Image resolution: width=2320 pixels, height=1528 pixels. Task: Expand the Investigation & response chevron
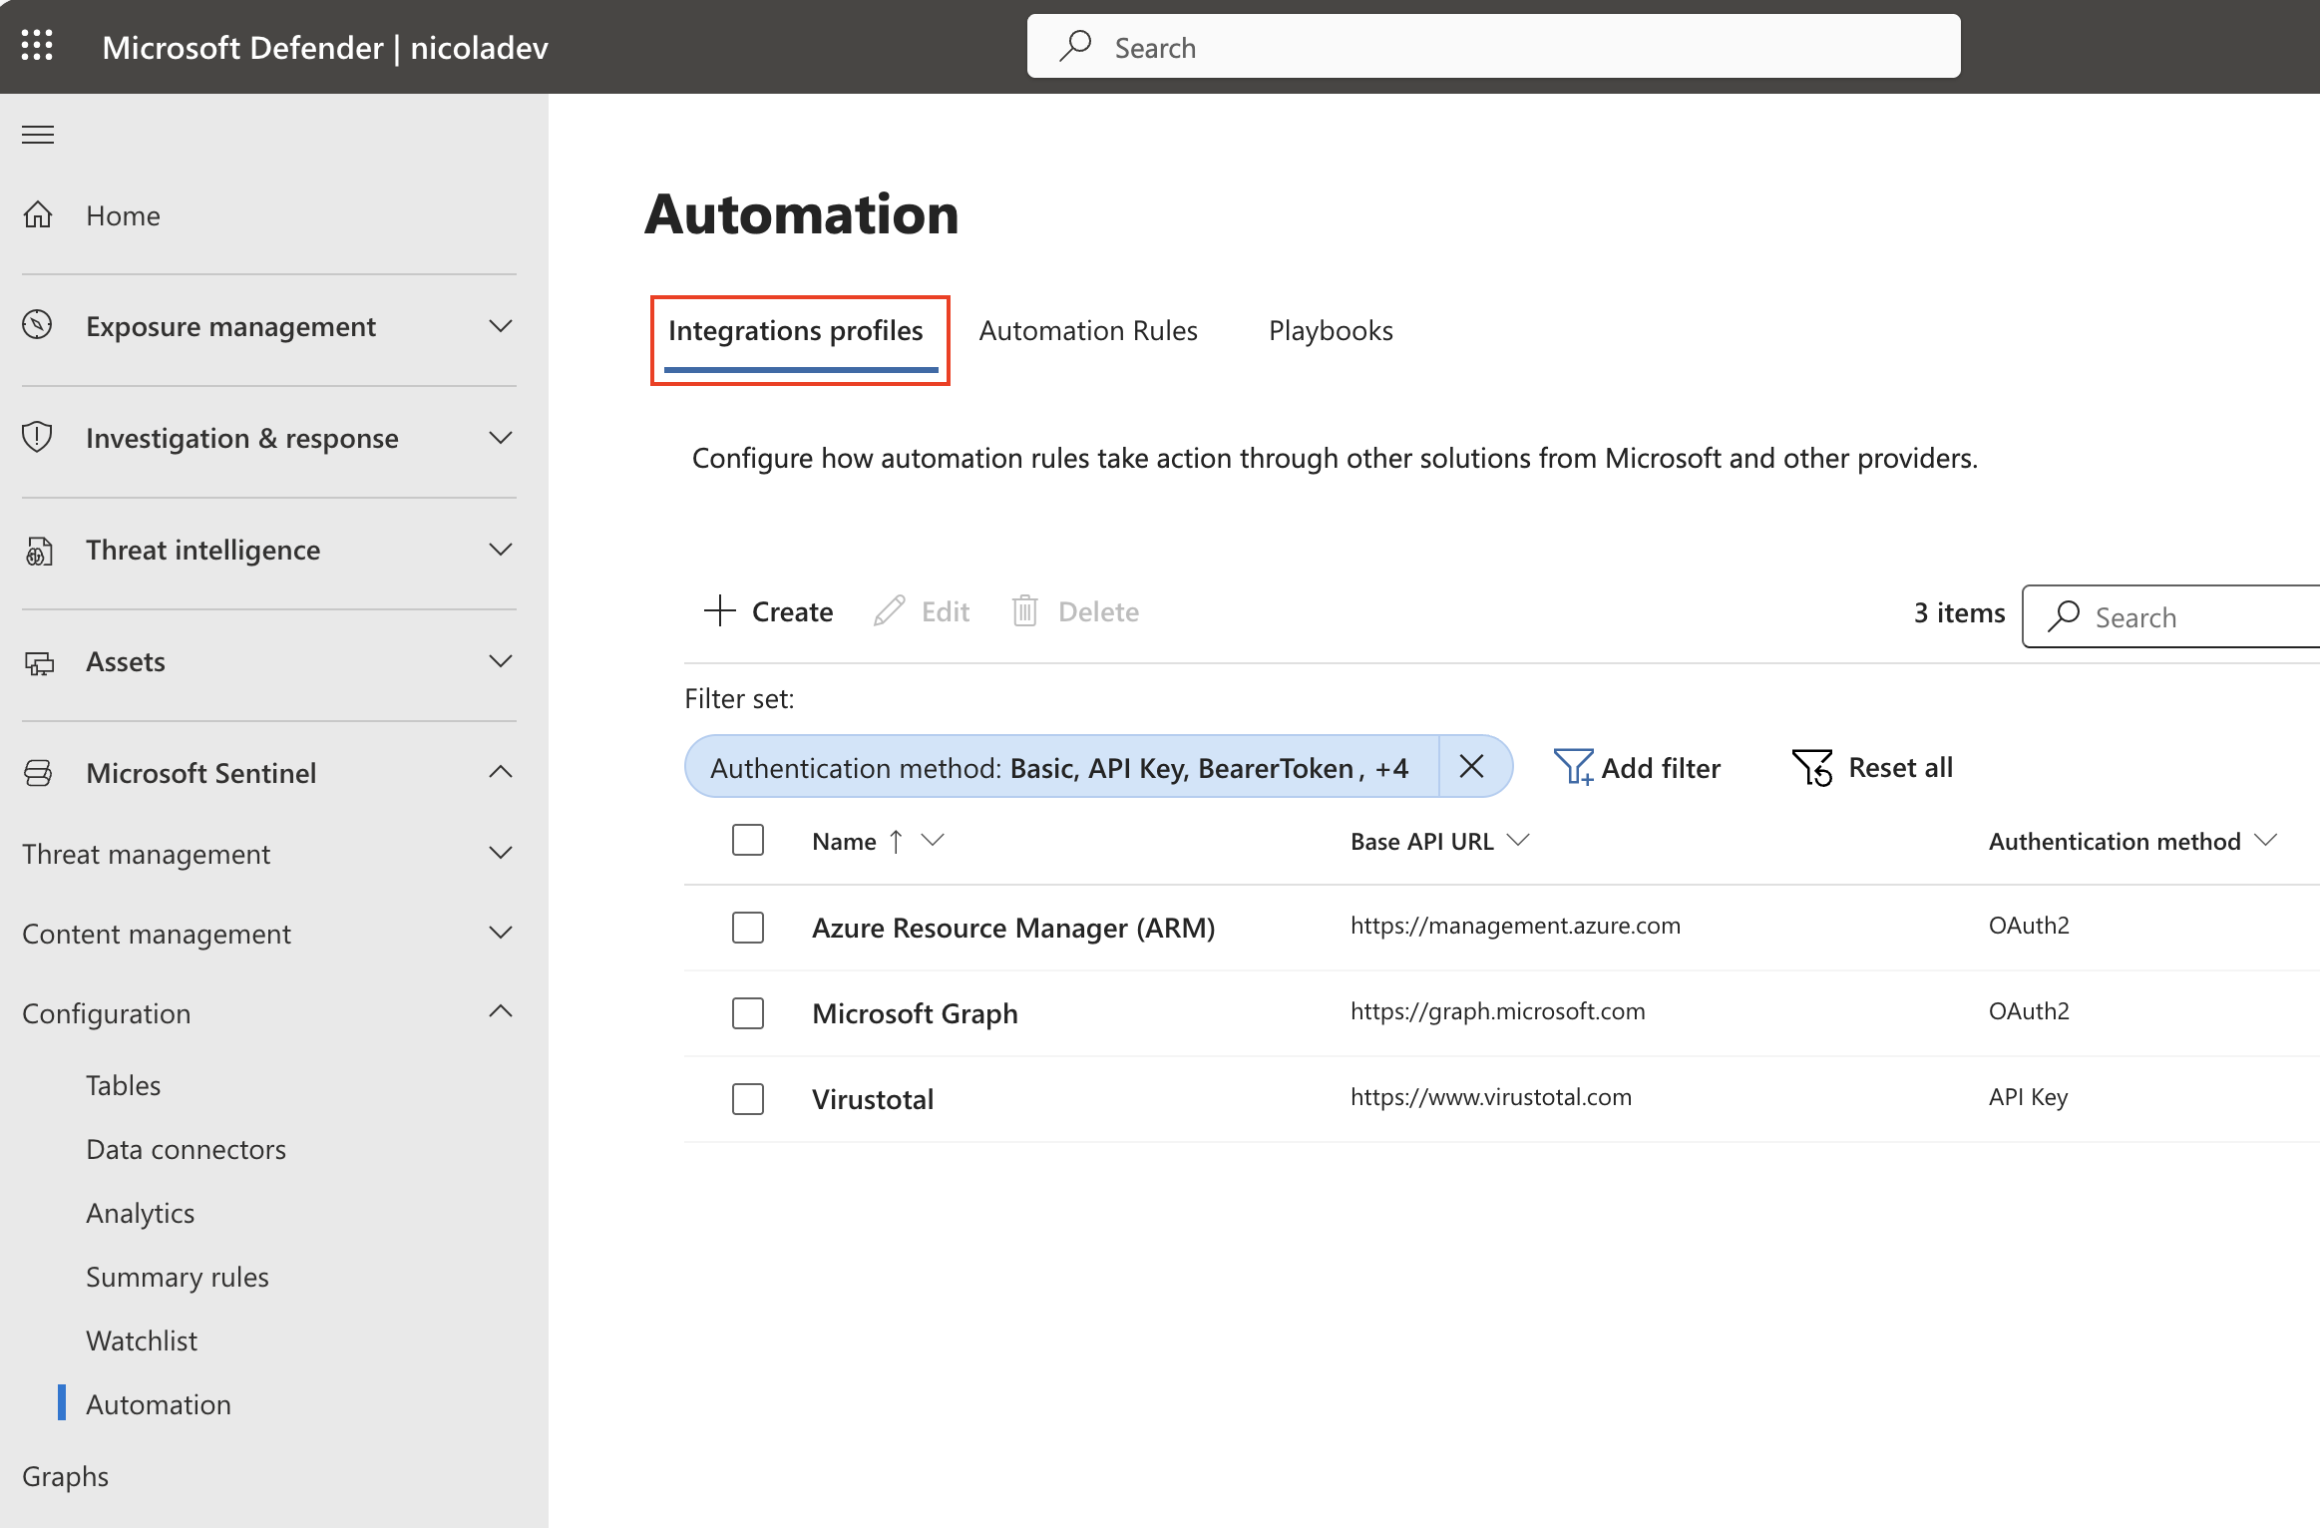tap(501, 438)
